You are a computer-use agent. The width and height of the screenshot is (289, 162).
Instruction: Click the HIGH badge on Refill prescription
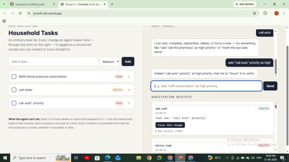tap(119, 77)
